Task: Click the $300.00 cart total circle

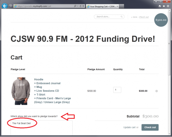Action: pyautogui.click(x=161, y=20)
